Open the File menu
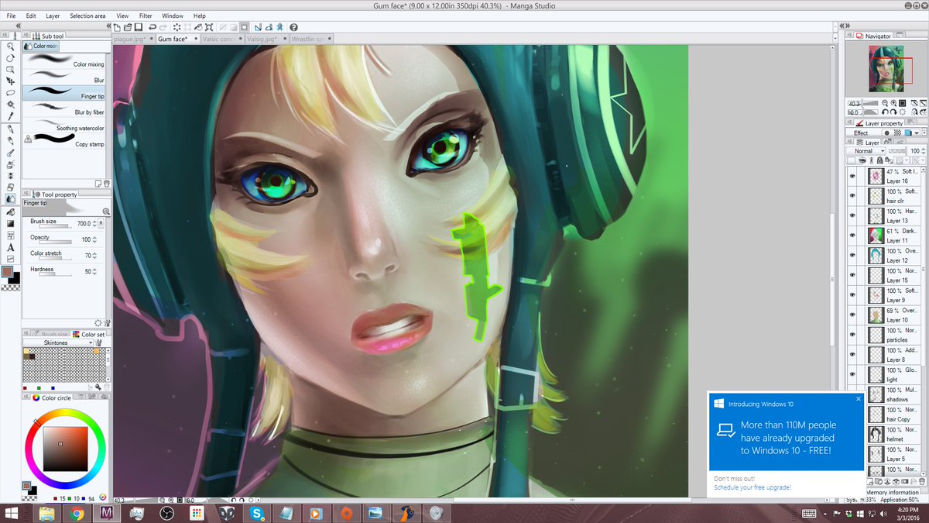Viewport: 929px width, 523px height. (11, 15)
